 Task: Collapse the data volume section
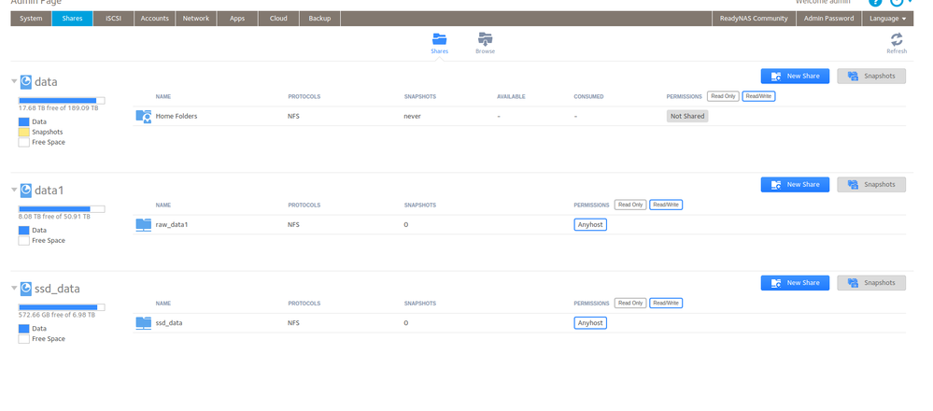(14, 81)
